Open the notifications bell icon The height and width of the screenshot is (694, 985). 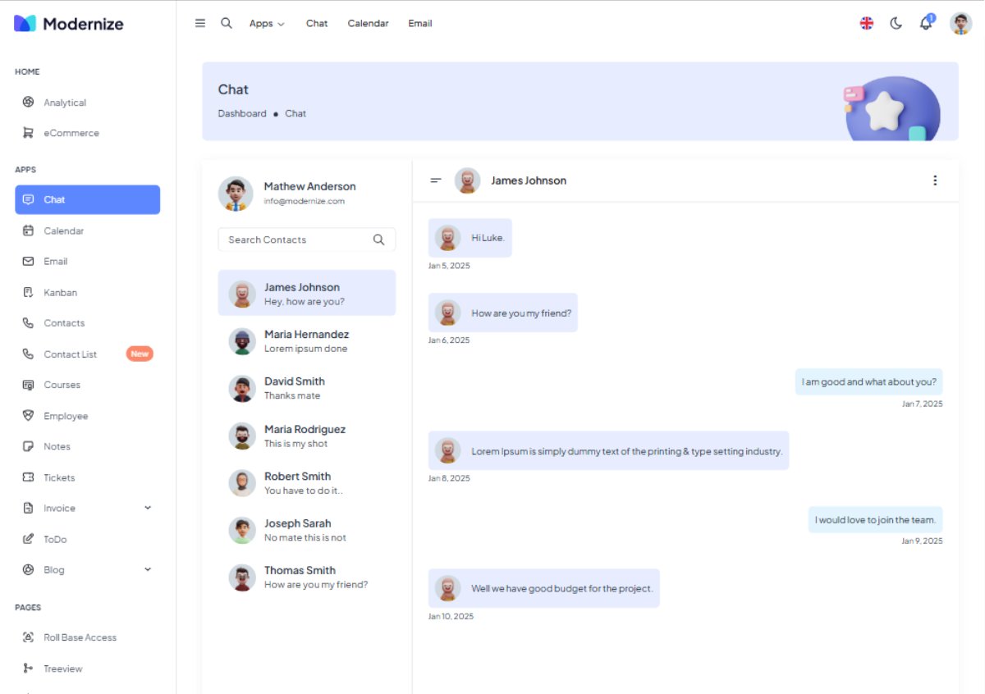(926, 23)
